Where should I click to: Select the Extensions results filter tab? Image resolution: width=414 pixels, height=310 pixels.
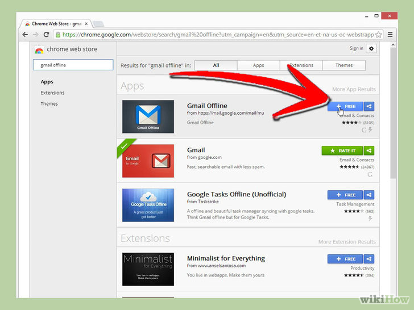[x=301, y=65]
